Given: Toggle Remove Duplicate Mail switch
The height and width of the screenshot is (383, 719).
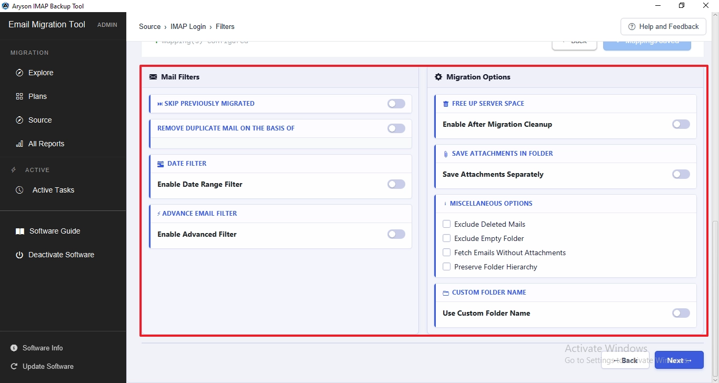Looking at the screenshot, I should click(396, 128).
